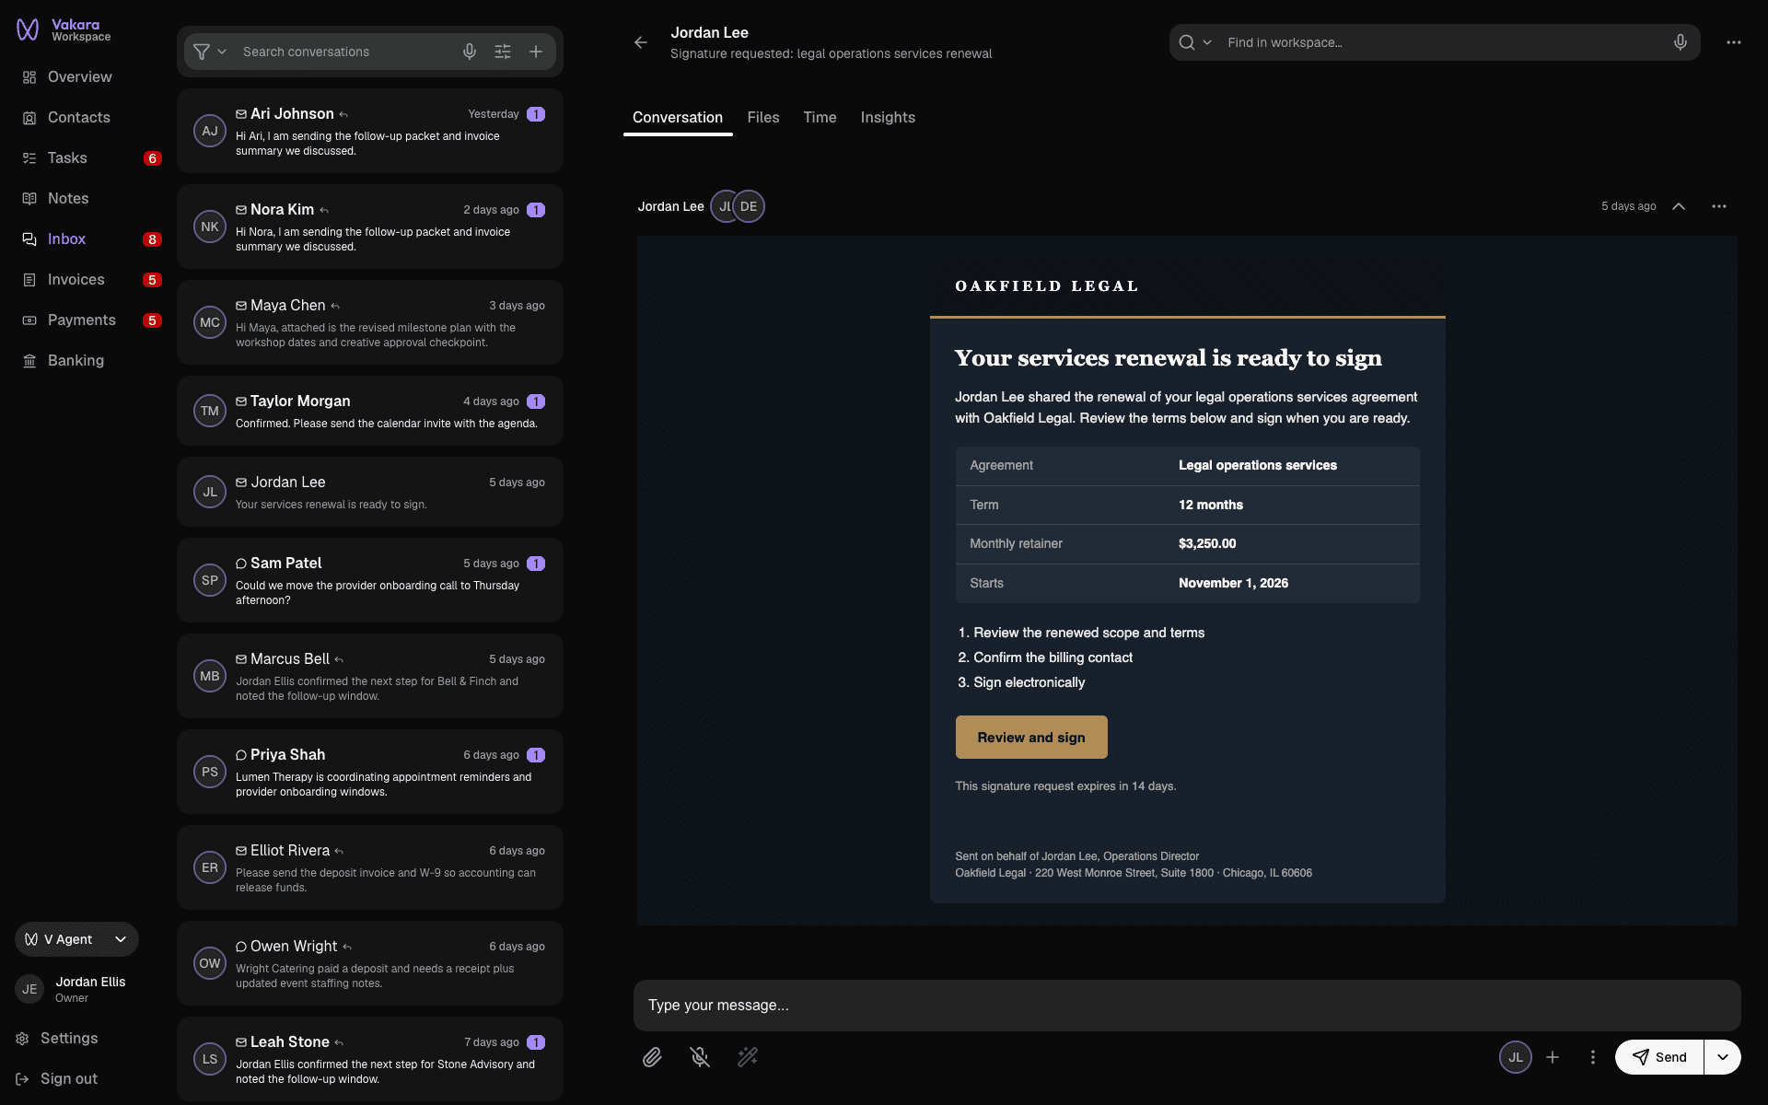Click the voice search microphone in conversation search
The height and width of the screenshot is (1105, 1768).
click(x=470, y=52)
